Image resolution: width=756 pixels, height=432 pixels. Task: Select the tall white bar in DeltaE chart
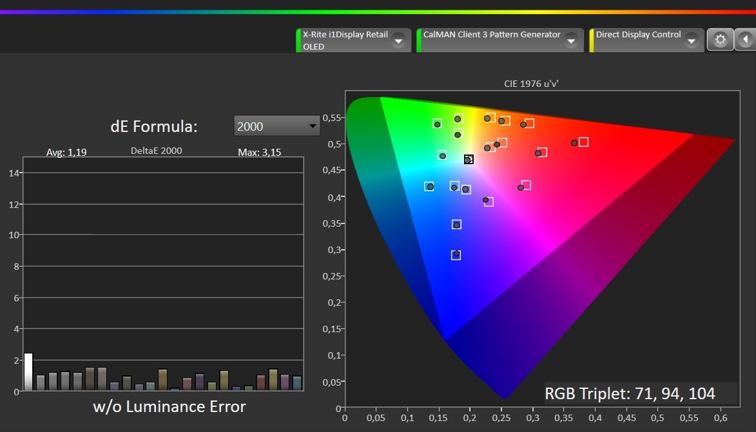tap(28, 372)
